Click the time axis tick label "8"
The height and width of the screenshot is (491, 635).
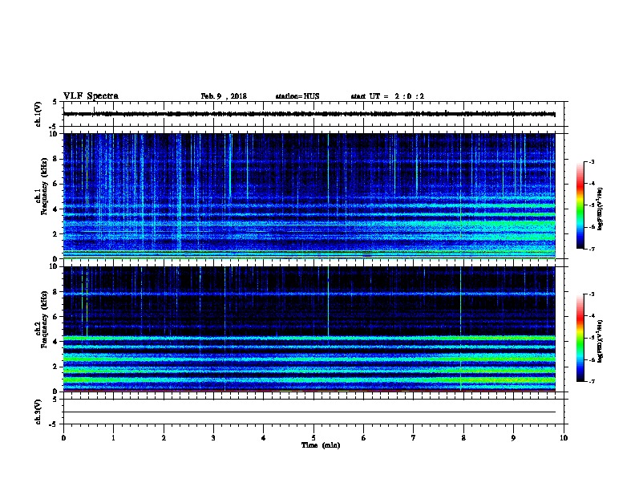(463, 438)
